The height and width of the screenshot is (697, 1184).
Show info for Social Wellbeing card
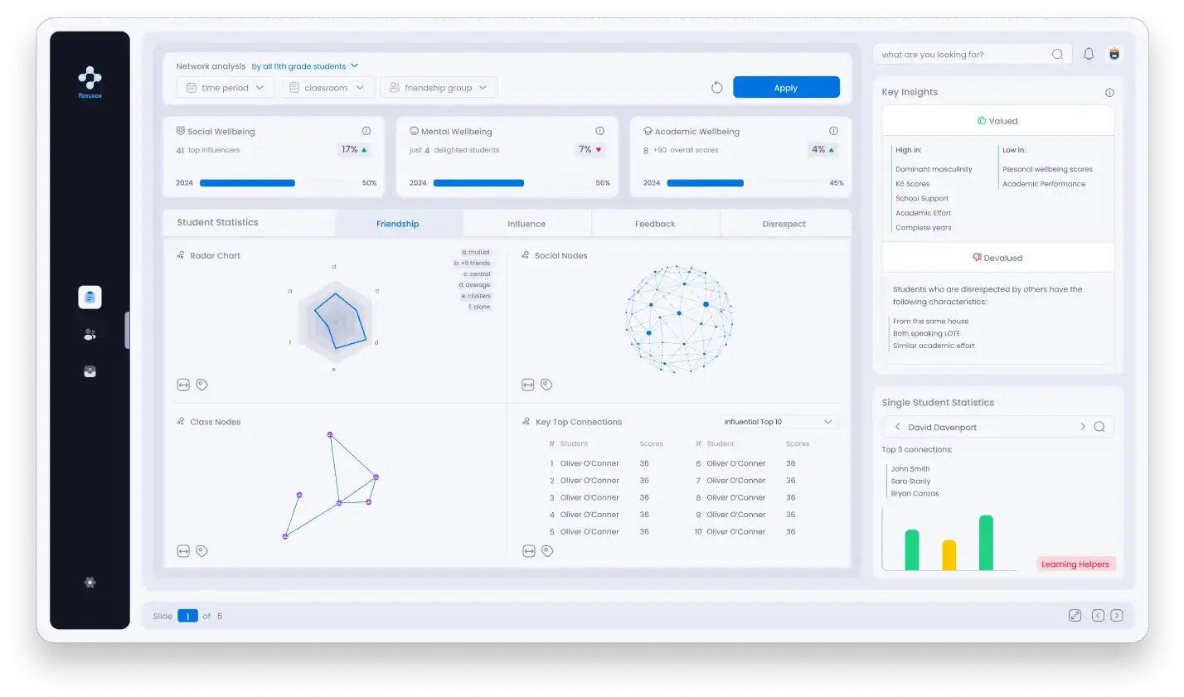pyautogui.click(x=366, y=131)
